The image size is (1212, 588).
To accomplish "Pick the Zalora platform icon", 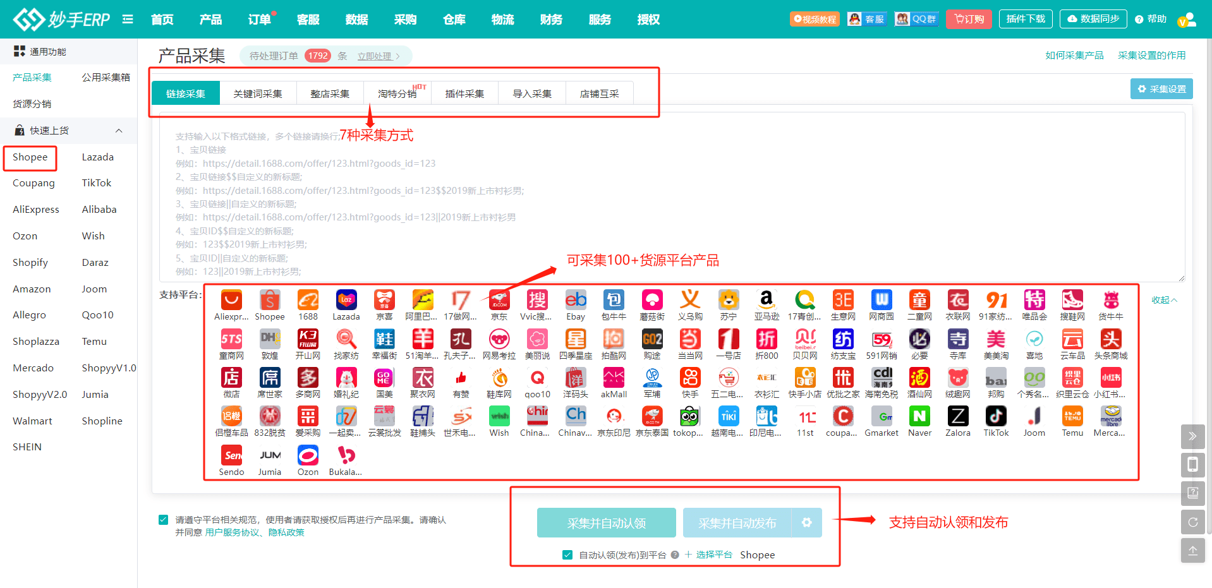I will click(958, 416).
